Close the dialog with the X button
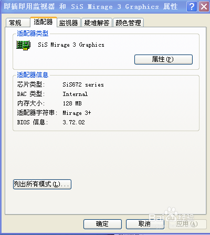The height and width of the screenshot is (235, 210). click(x=204, y=7)
